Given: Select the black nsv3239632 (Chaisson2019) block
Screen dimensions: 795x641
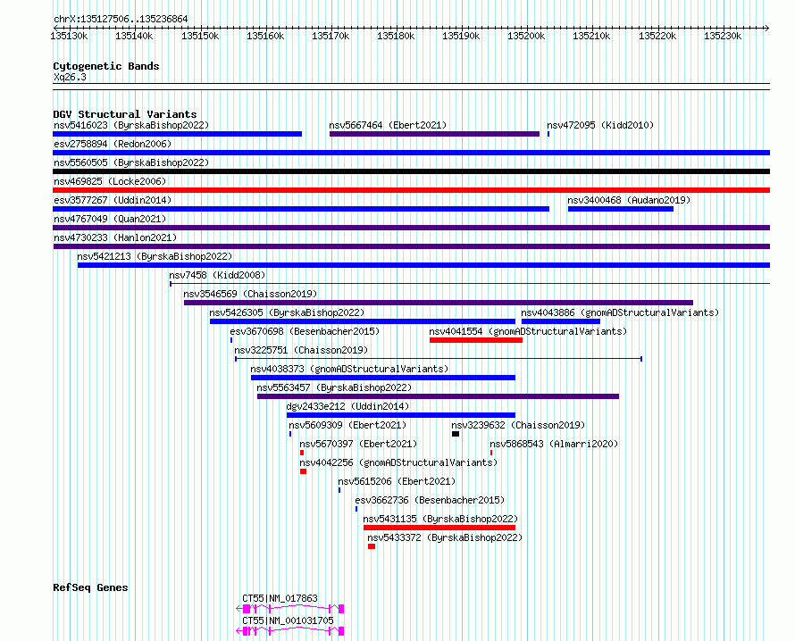Looking at the screenshot, I should [x=456, y=434].
